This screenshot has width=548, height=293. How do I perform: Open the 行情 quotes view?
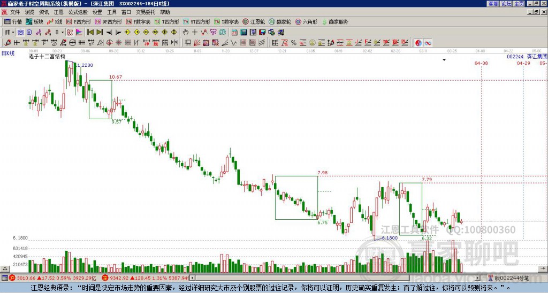[13, 21]
